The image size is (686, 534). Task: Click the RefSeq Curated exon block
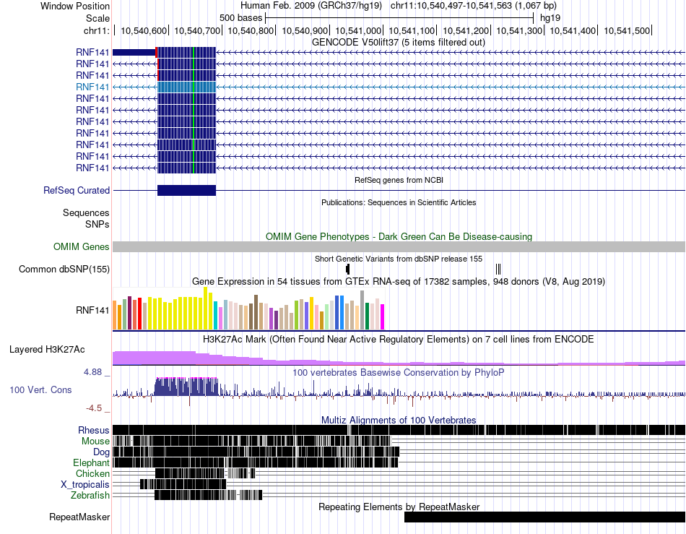pyautogui.click(x=186, y=190)
